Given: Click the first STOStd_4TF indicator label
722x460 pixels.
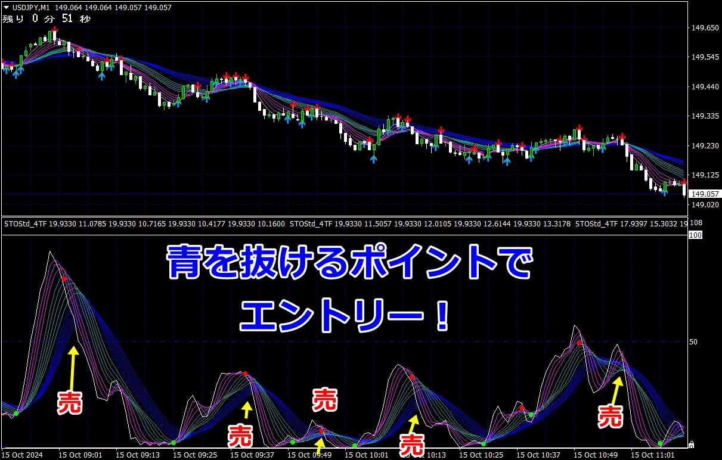Looking at the screenshot, I should tap(26, 224).
